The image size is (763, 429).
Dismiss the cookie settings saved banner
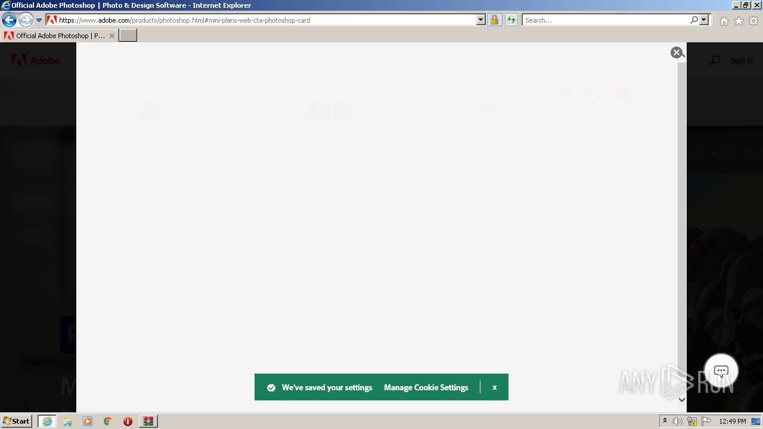[494, 387]
